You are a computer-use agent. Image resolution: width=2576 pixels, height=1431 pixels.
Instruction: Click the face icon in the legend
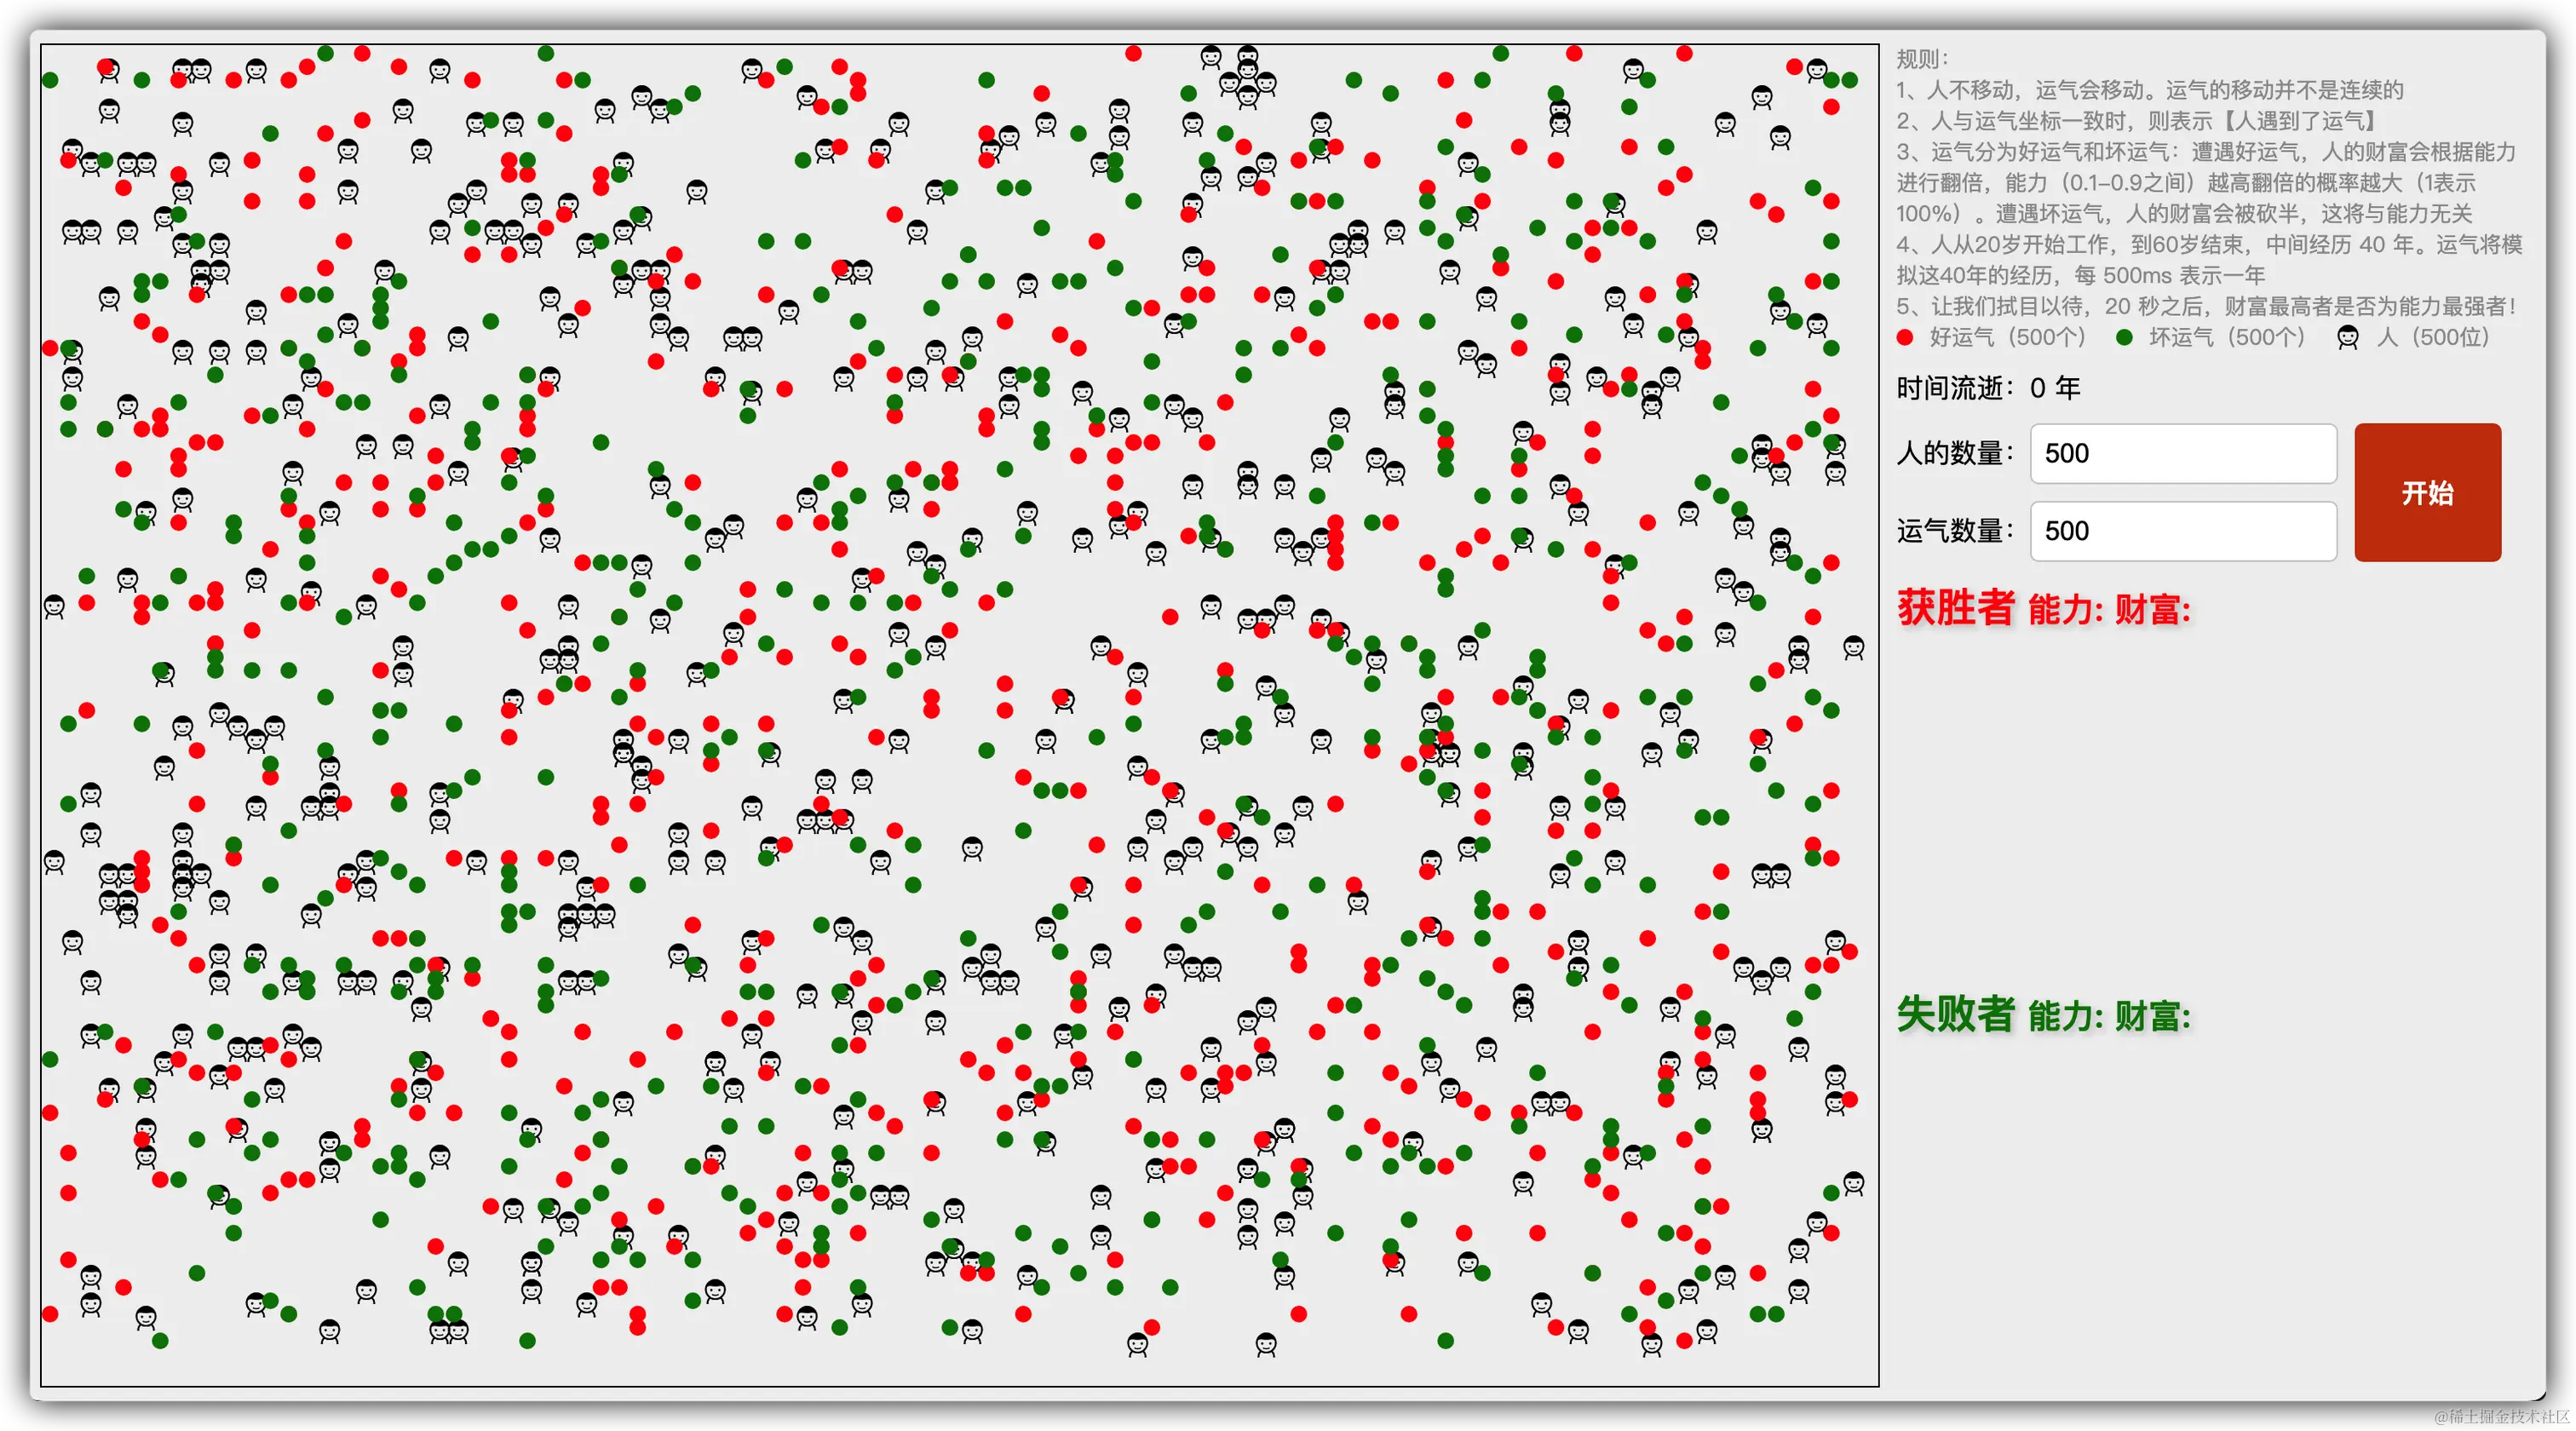tap(2347, 338)
